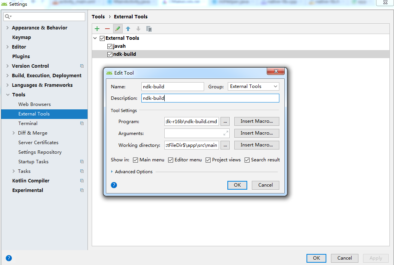
Task: Open Keymap settings page
Action: 22,37
